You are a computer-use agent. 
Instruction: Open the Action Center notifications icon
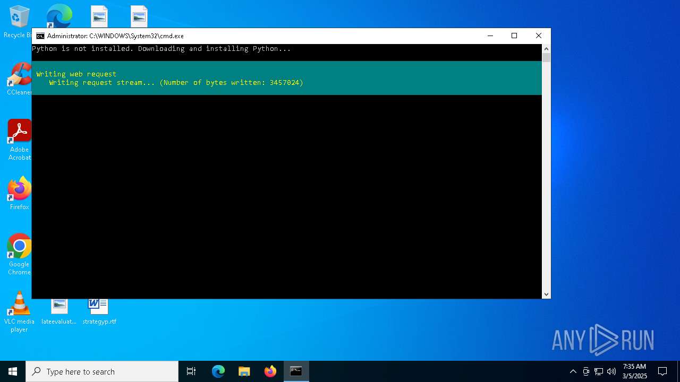tap(662, 371)
